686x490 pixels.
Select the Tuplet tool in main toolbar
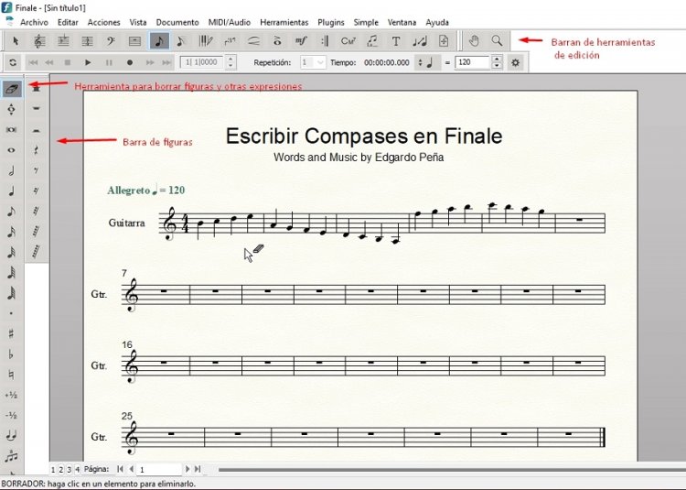[230, 41]
